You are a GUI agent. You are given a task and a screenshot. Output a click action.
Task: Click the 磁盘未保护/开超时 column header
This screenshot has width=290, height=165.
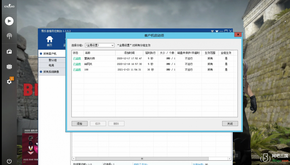coord(189,53)
